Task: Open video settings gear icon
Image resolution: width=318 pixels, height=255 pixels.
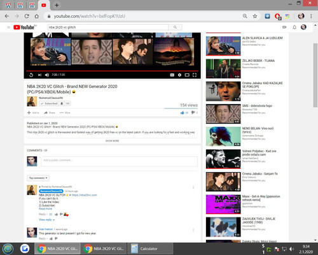Action: click(x=179, y=75)
